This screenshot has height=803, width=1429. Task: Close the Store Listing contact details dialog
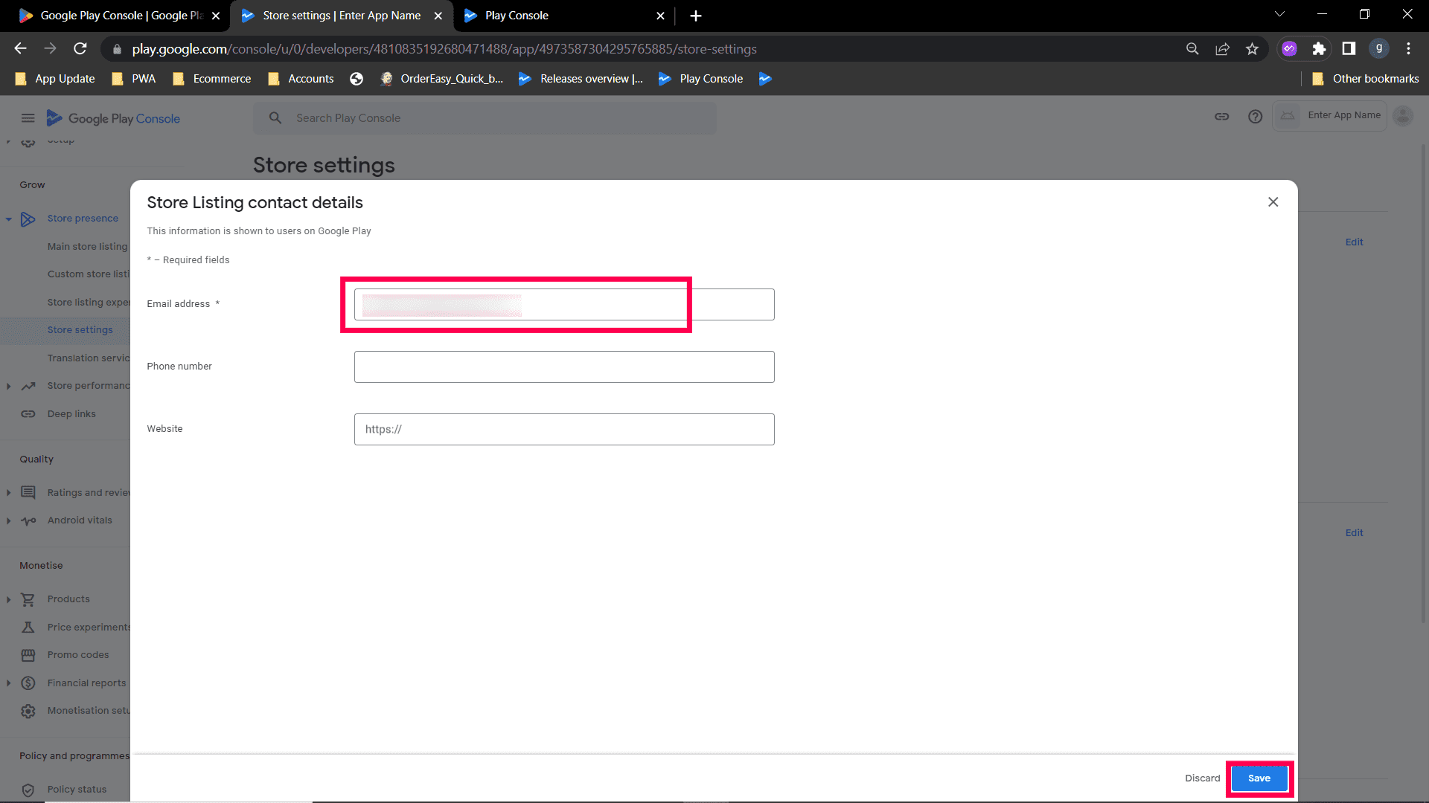click(x=1273, y=202)
